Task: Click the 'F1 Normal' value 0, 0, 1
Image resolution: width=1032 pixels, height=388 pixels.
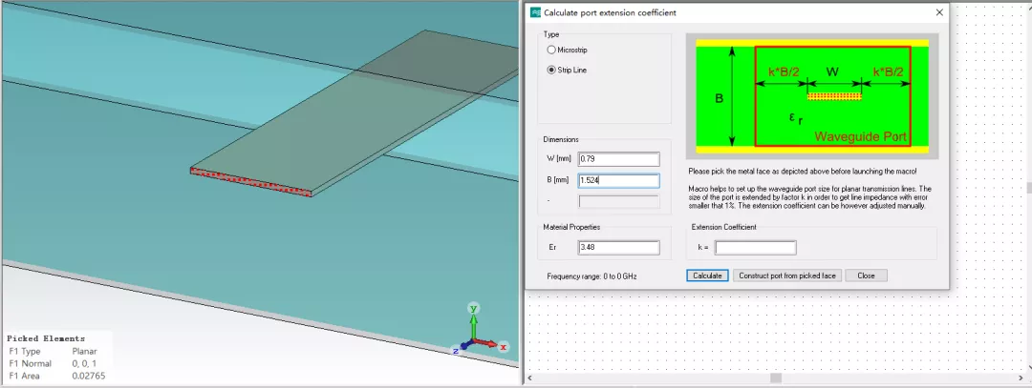Action: 84,364
